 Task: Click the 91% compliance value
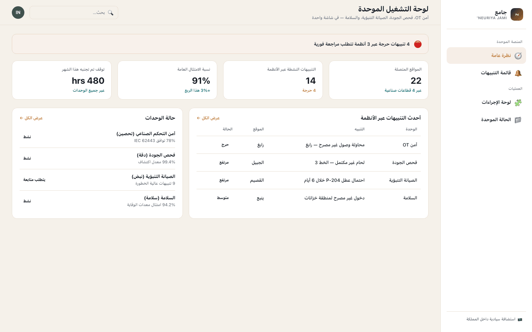(x=201, y=81)
